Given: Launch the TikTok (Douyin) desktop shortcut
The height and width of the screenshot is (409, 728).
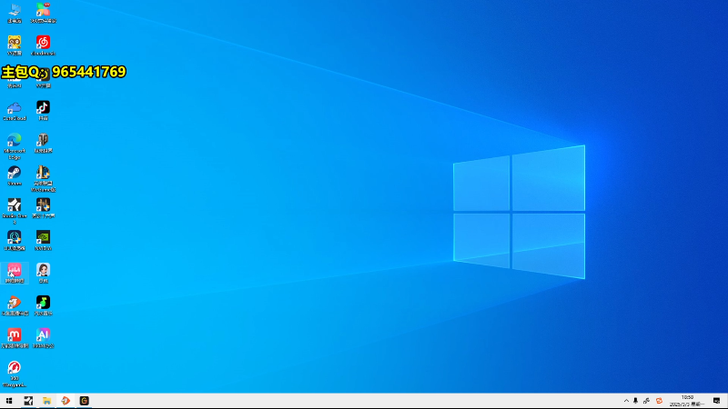Looking at the screenshot, I should [x=43, y=110].
